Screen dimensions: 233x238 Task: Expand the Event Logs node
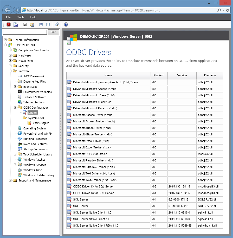click(15, 86)
